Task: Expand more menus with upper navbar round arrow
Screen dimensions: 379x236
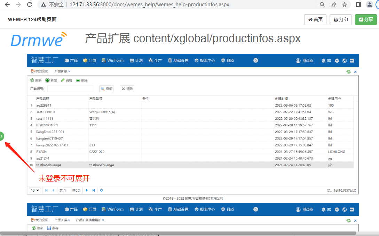Action: tap(256, 60)
